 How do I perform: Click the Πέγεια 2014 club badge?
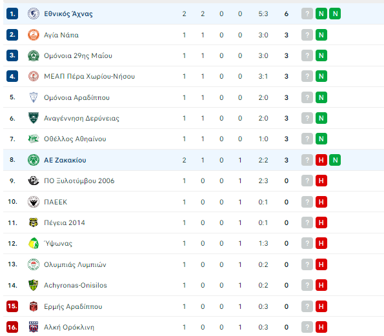coord(34,222)
